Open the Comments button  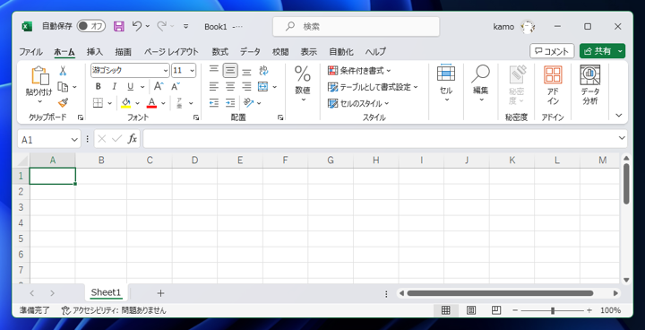tap(552, 51)
